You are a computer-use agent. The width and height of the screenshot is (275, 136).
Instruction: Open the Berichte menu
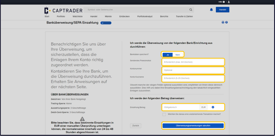click(x=164, y=16)
